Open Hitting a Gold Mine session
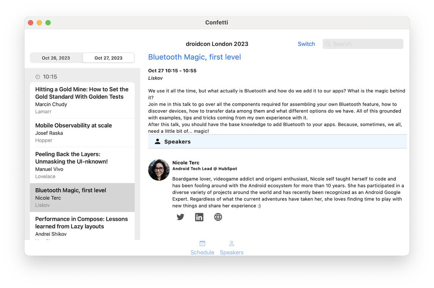This screenshot has width=434, height=288. 82,100
